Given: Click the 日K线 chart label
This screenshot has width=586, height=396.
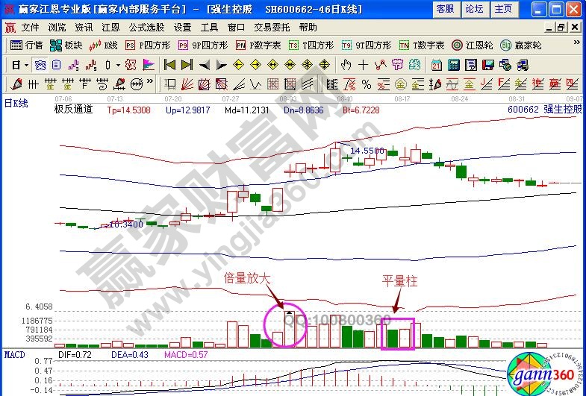Looking at the screenshot, I should pos(16,104).
